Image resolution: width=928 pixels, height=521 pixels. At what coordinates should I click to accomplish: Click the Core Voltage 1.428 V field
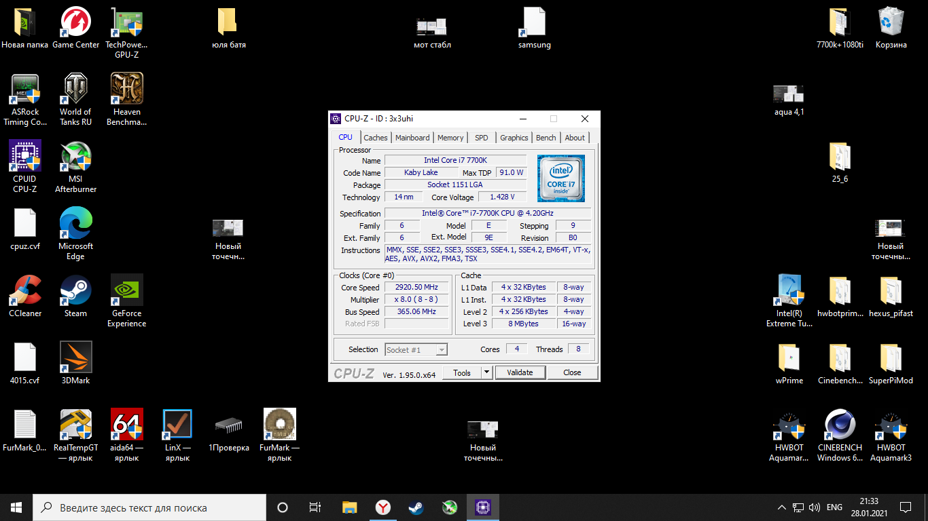pyautogui.click(x=502, y=197)
